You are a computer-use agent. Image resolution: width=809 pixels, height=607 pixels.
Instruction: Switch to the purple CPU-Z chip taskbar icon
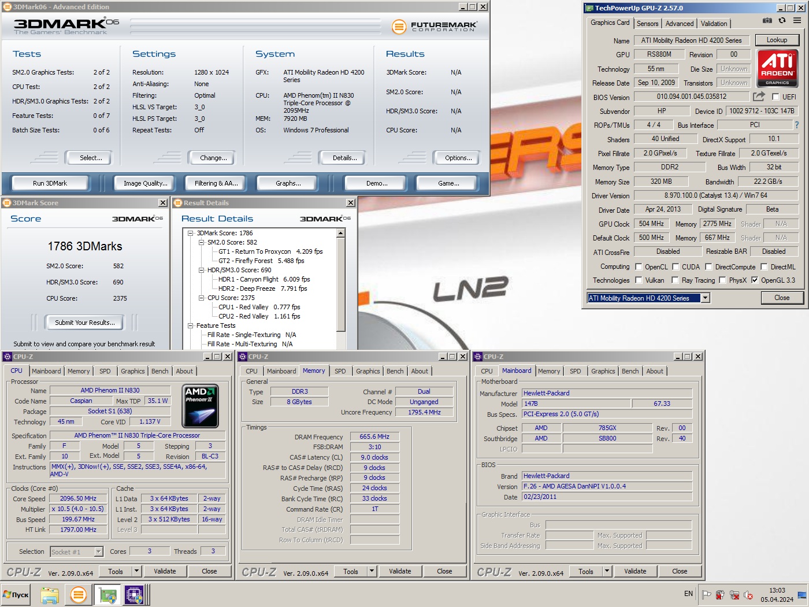[x=134, y=594]
